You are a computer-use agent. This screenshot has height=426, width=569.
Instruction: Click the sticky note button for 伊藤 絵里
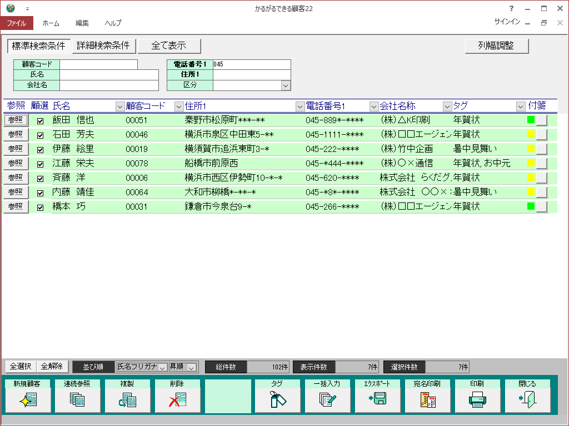pyautogui.click(x=541, y=149)
